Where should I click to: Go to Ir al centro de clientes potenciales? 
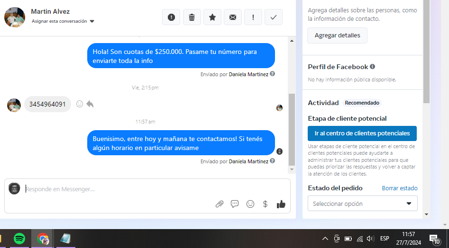point(362,133)
